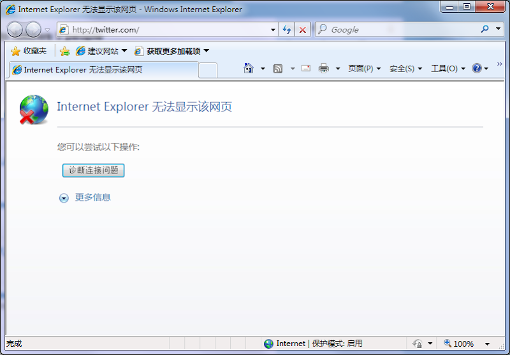Click the 更多信息 link text
The height and width of the screenshot is (355, 510).
coord(92,198)
